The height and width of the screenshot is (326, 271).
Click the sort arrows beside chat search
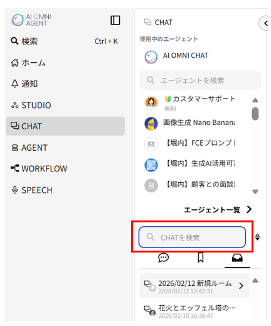pyautogui.click(x=257, y=237)
